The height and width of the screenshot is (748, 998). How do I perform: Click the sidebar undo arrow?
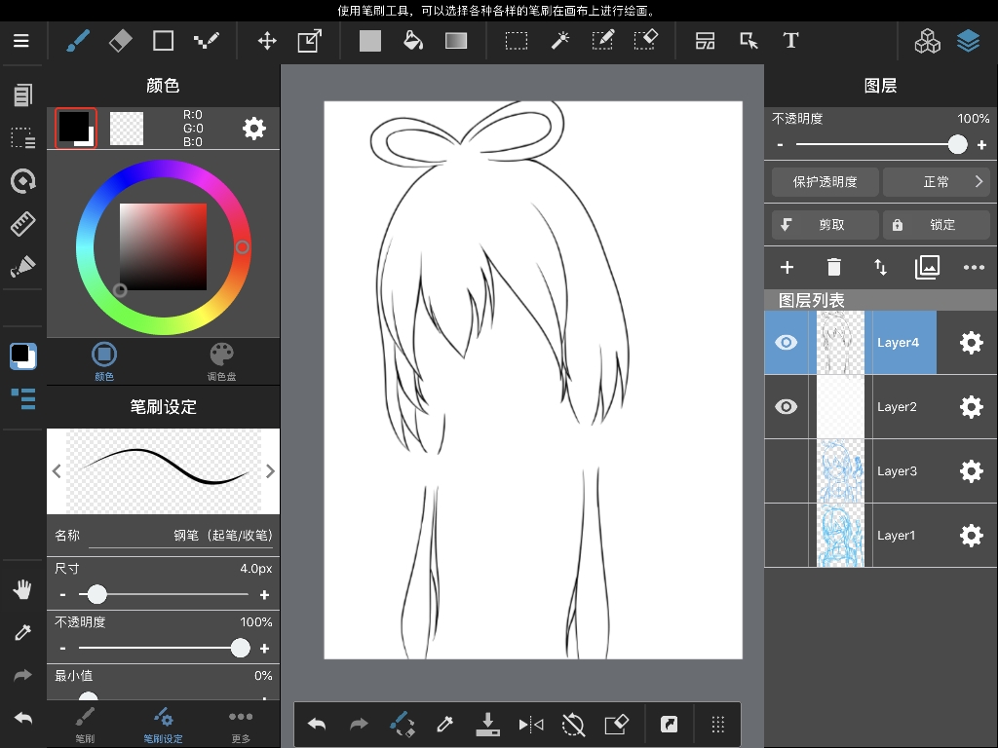tap(23, 719)
